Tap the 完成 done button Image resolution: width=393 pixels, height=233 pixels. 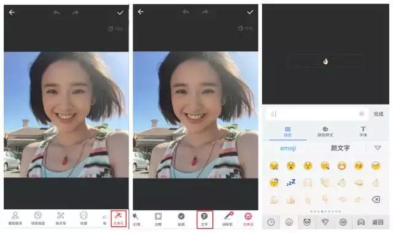tap(378, 114)
